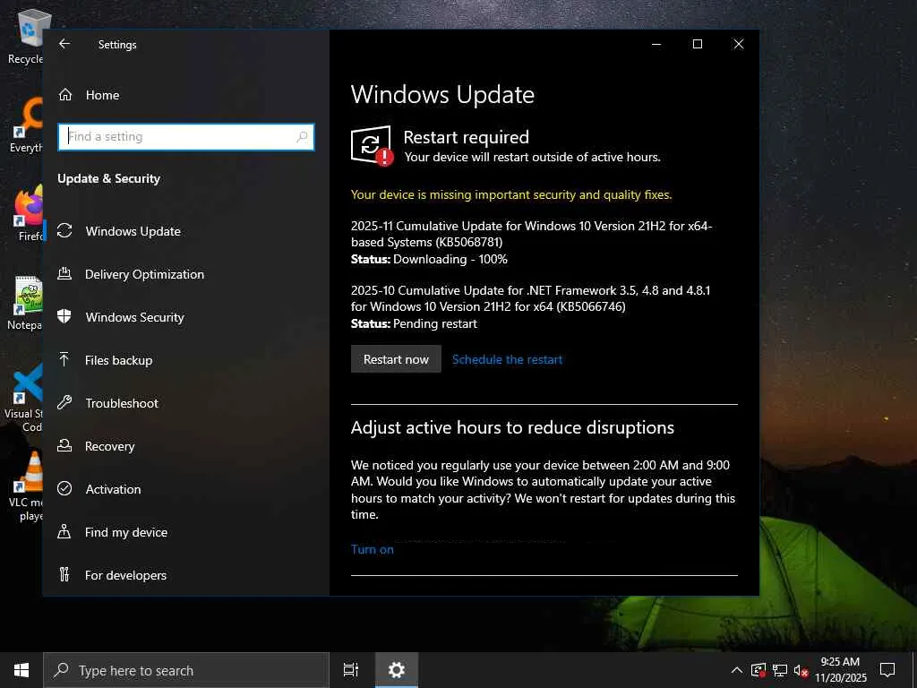Select Windows Update in the sidebar
917x688 pixels.
pos(133,231)
